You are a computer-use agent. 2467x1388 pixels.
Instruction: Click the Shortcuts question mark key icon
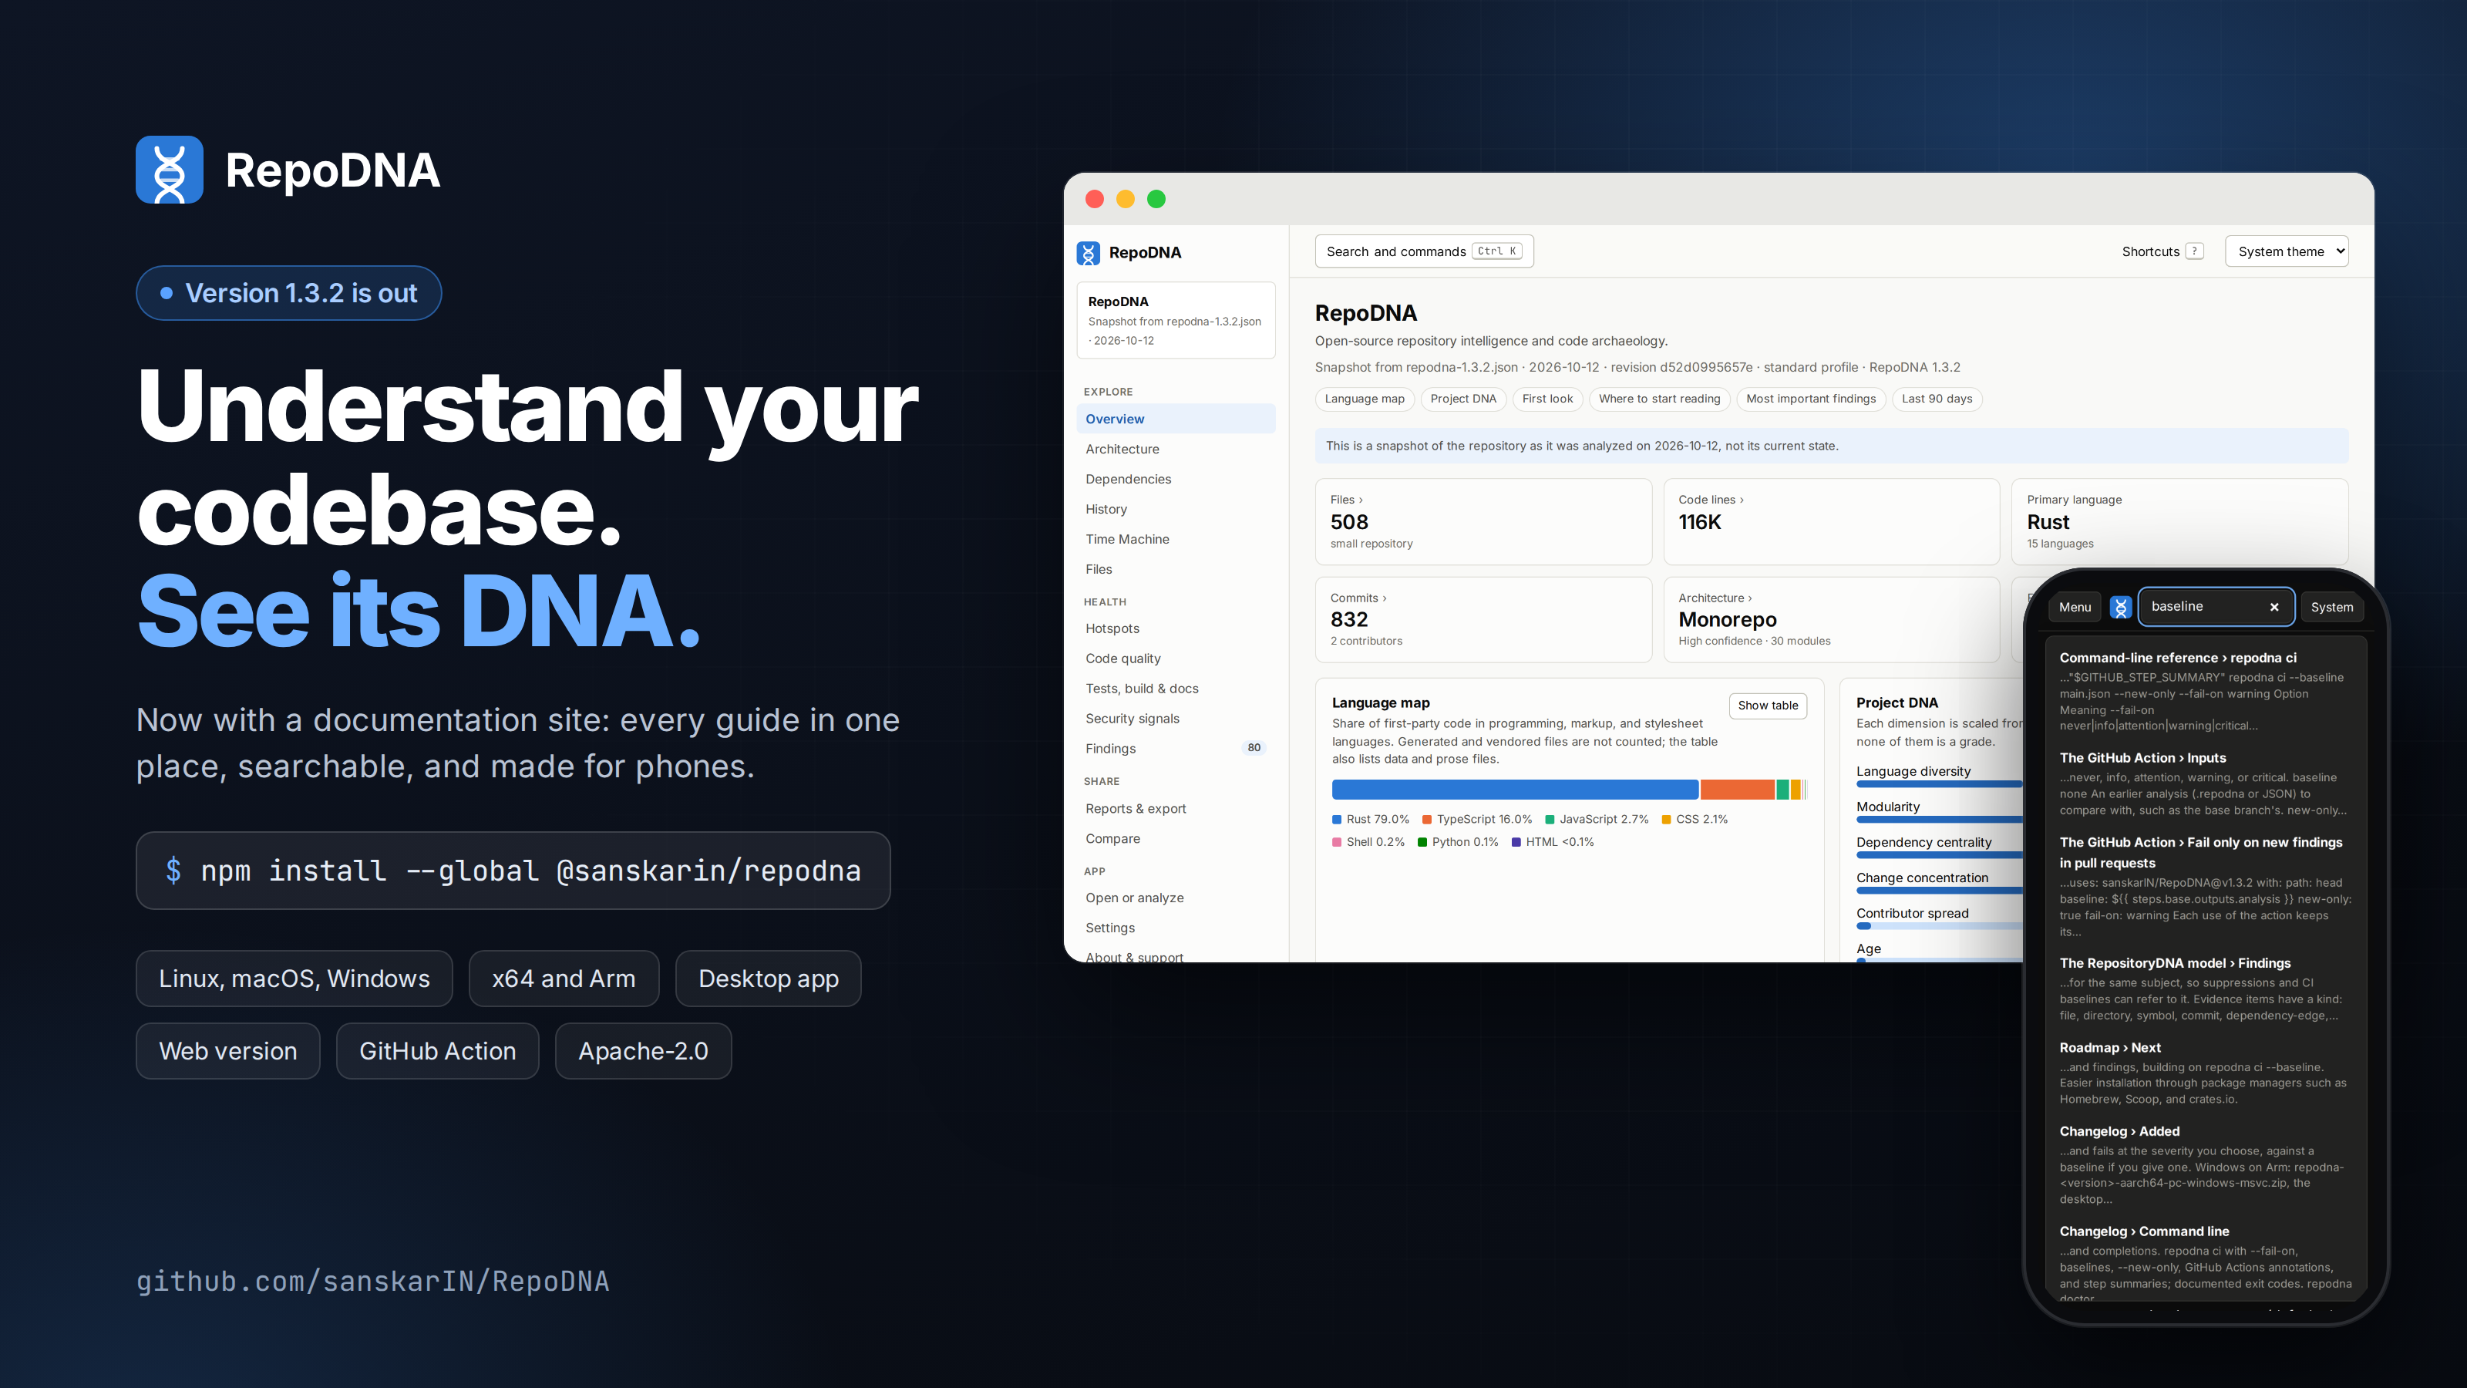tap(2194, 252)
